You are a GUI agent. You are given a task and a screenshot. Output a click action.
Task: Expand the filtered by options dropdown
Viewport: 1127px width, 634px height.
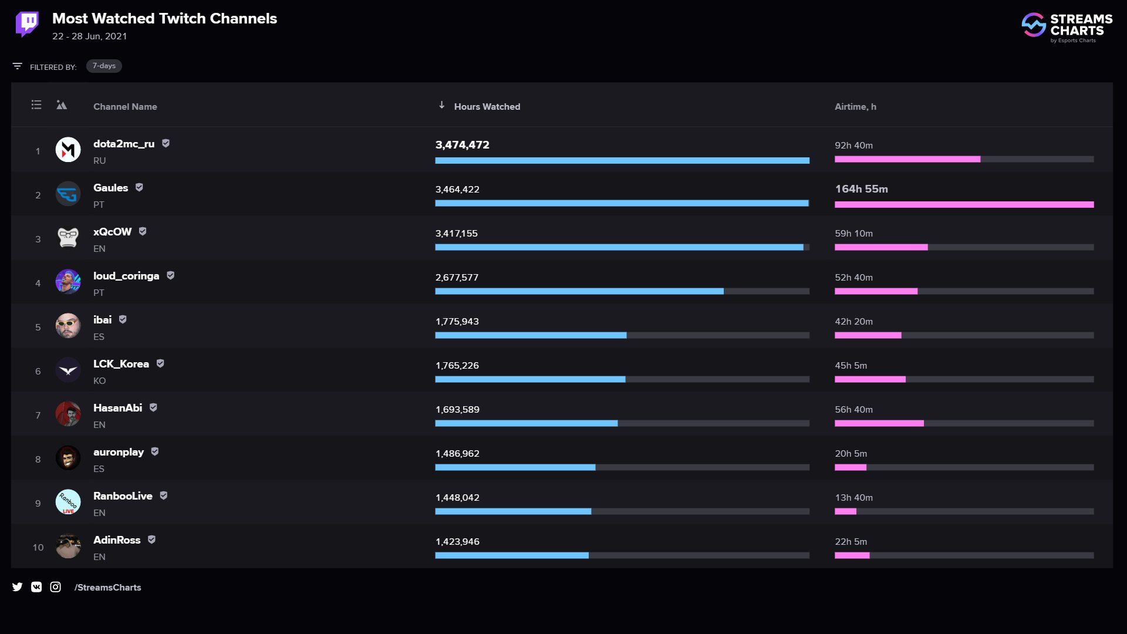pyautogui.click(x=103, y=66)
